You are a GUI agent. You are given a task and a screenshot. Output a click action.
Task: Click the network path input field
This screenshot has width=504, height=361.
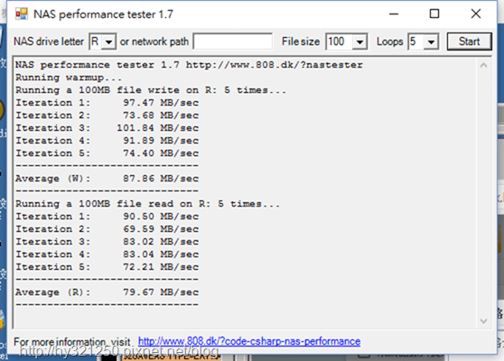click(x=233, y=42)
